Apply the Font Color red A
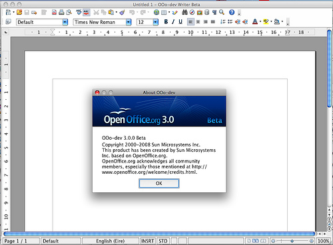 (x=255, y=22)
